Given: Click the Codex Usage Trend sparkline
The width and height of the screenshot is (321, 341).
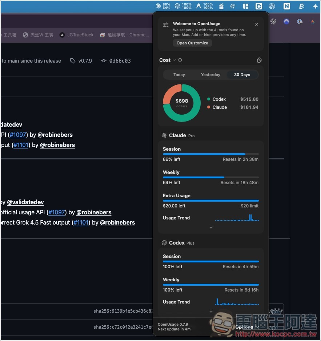Looking at the screenshot, I should pos(237,302).
